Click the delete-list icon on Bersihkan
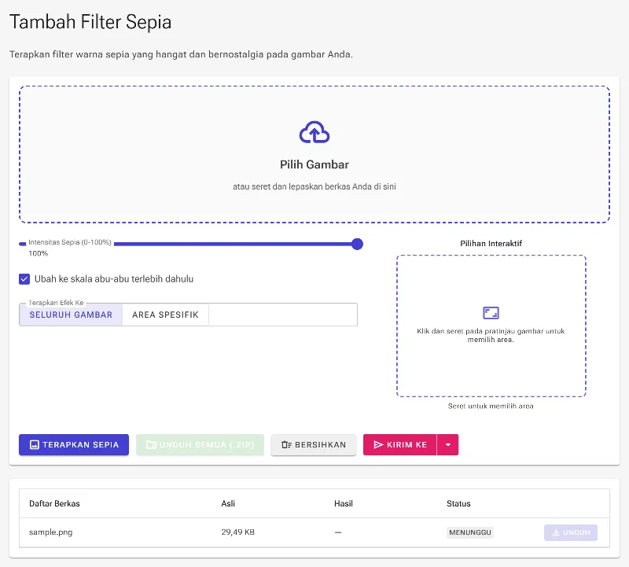The height and width of the screenshot is (567, 629). [286, 444]
